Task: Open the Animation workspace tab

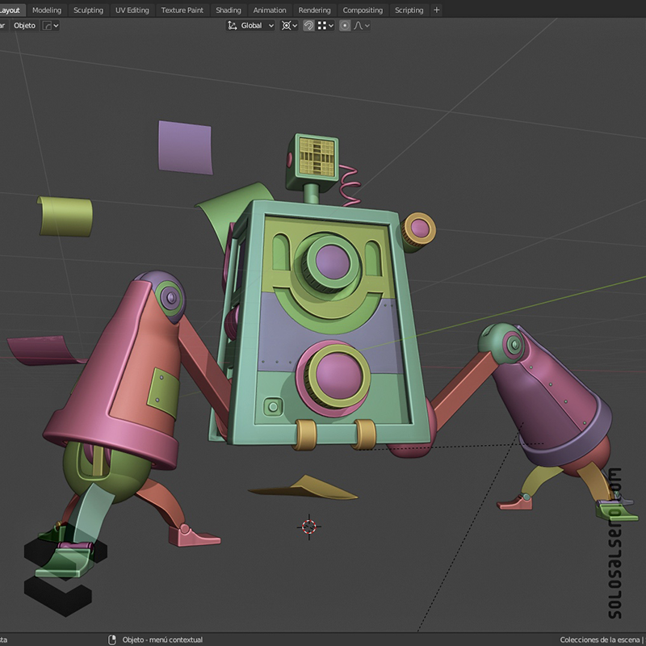Action: click(270, 10)
